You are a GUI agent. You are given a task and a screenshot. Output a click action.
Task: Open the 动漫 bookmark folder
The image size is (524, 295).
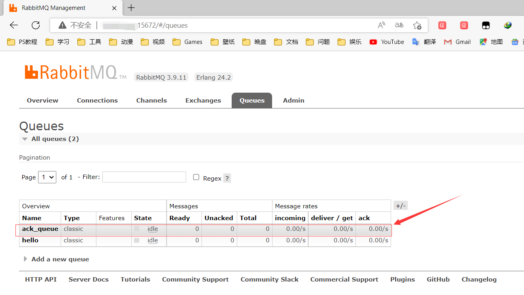121,42
